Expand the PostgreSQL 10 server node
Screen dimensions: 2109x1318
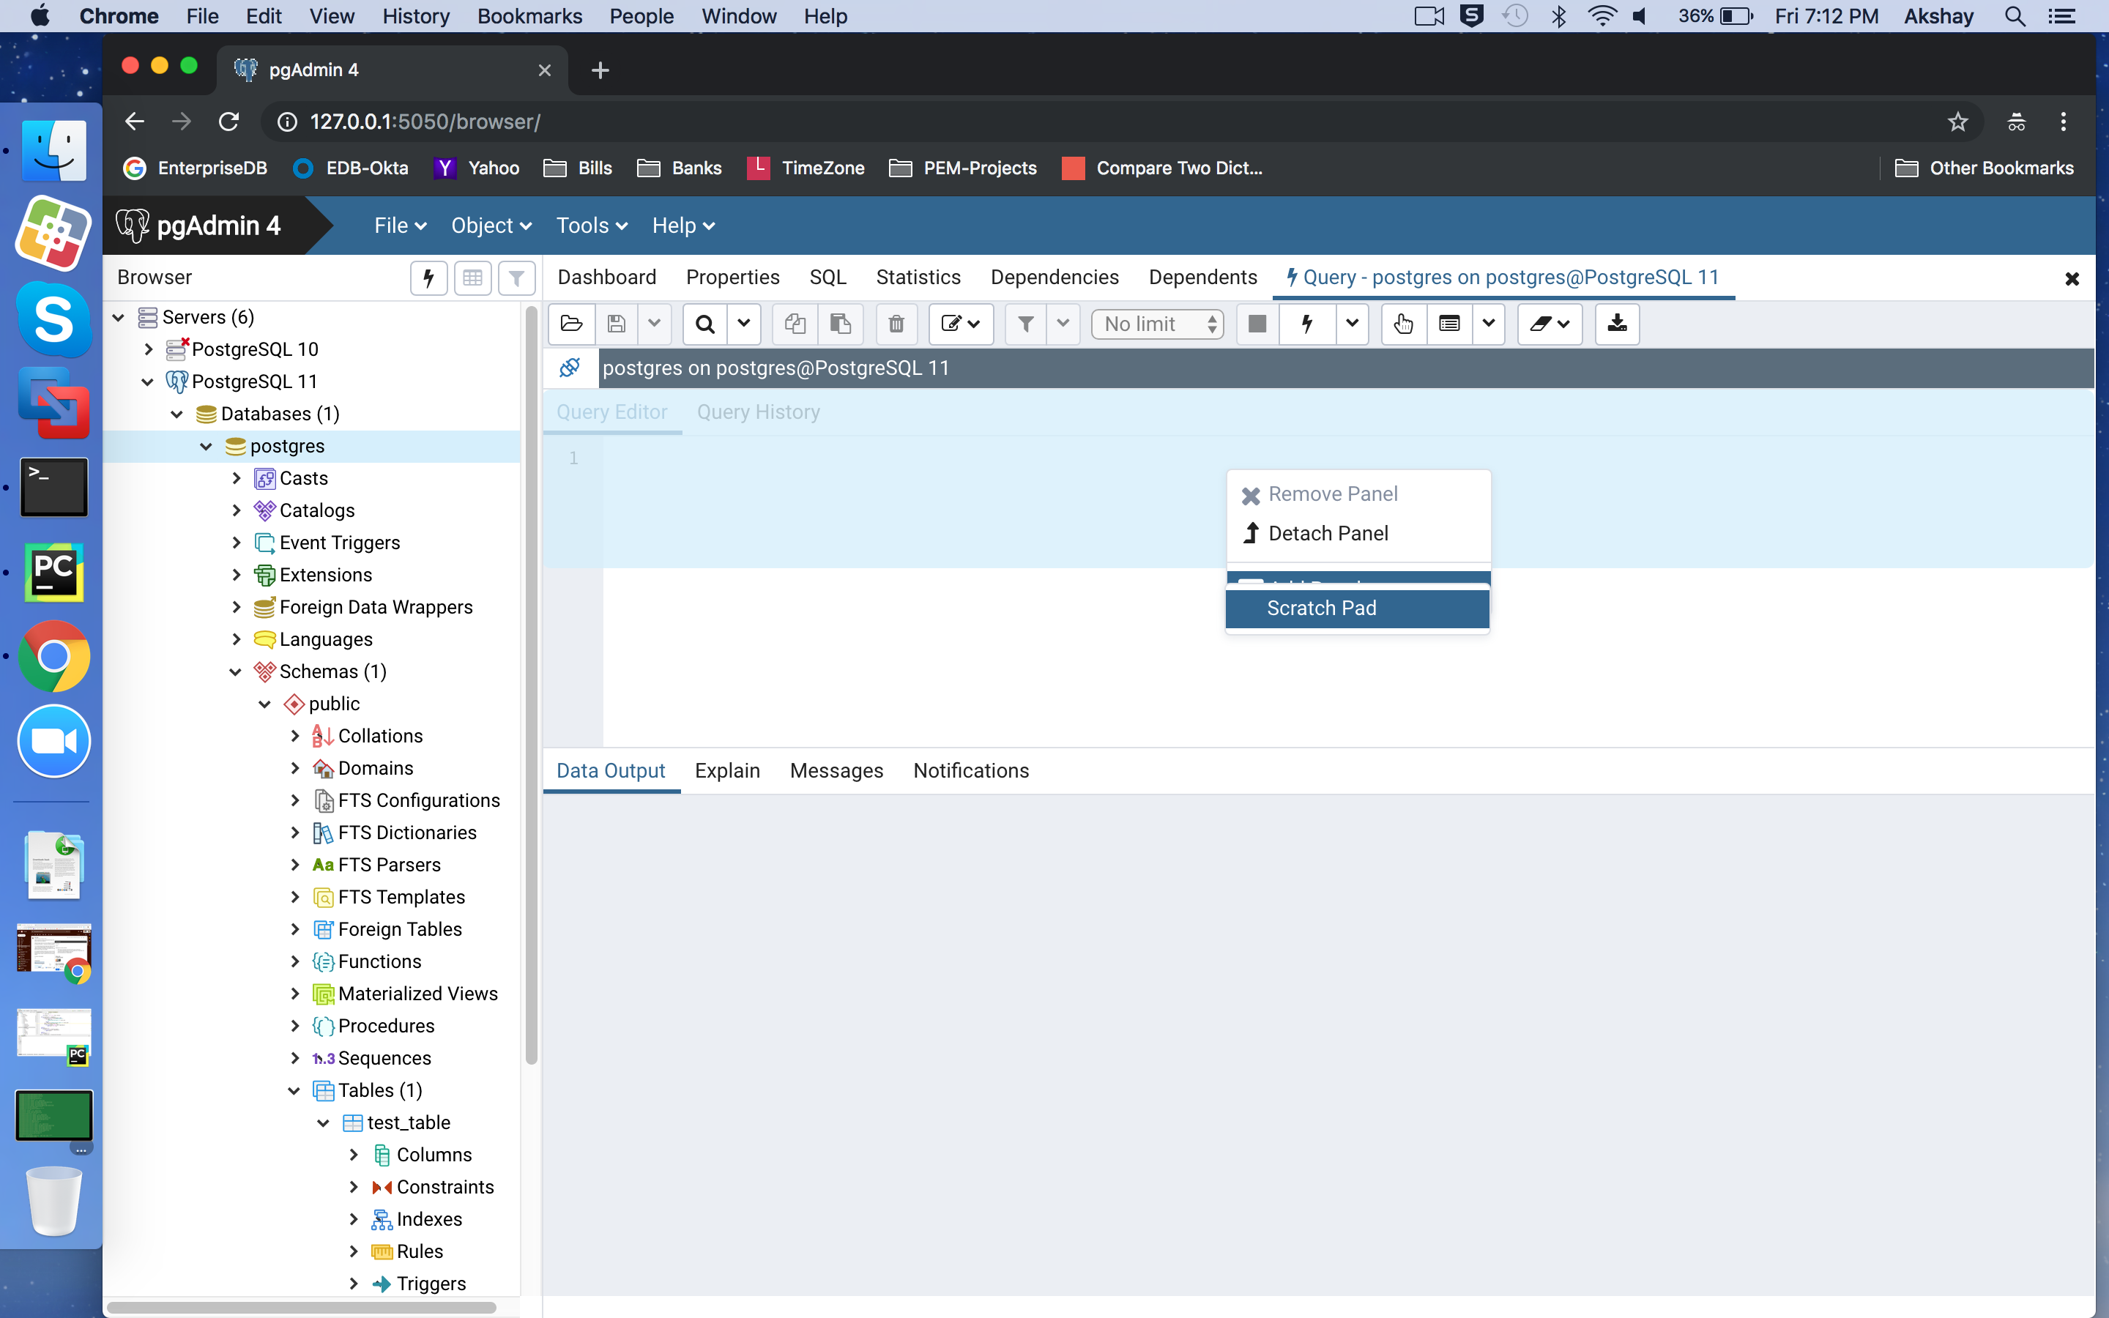(x=148, y=349)
